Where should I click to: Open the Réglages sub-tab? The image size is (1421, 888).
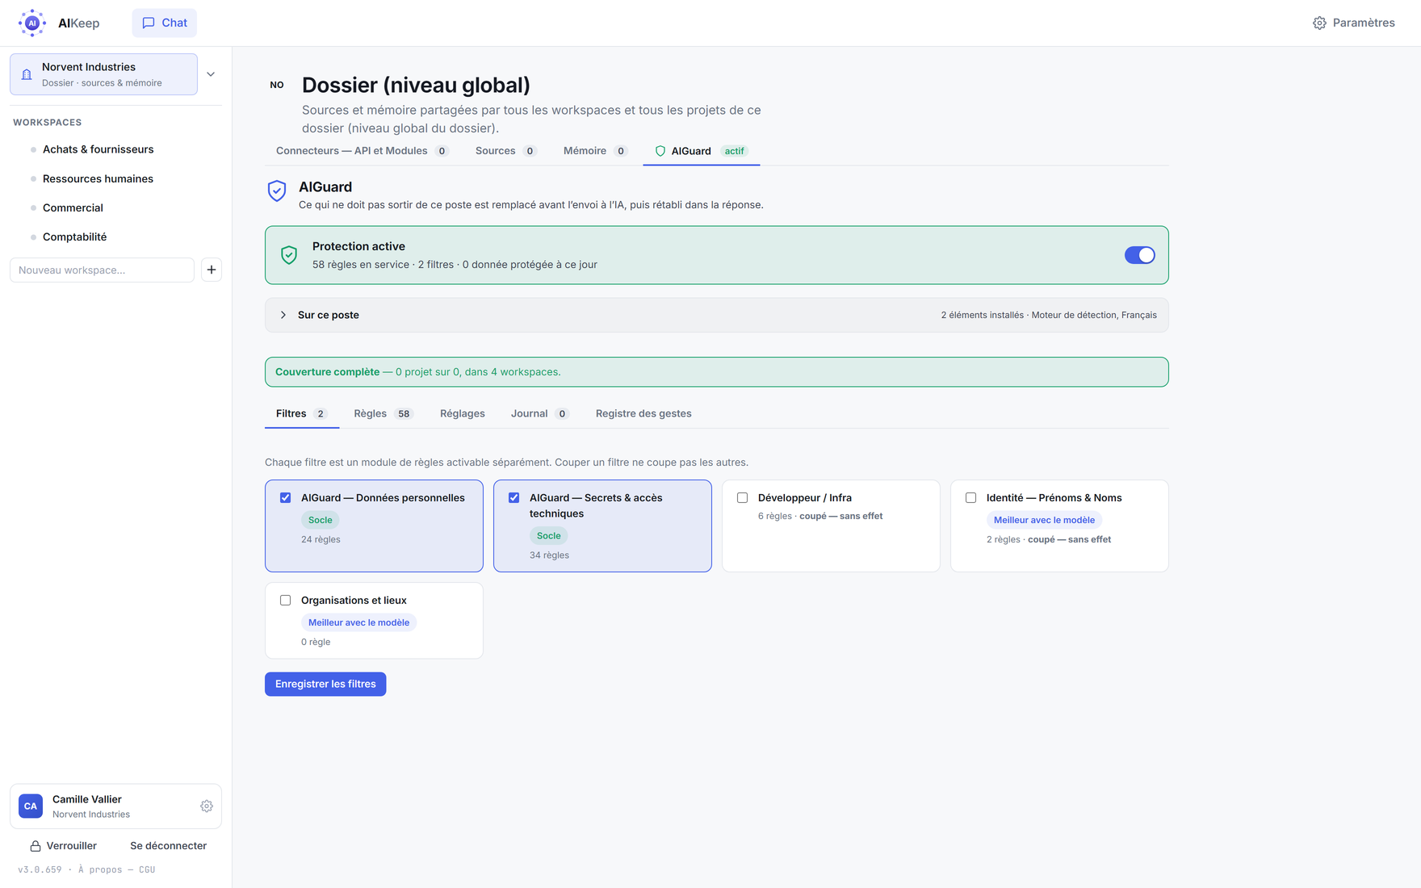point(463,413)
